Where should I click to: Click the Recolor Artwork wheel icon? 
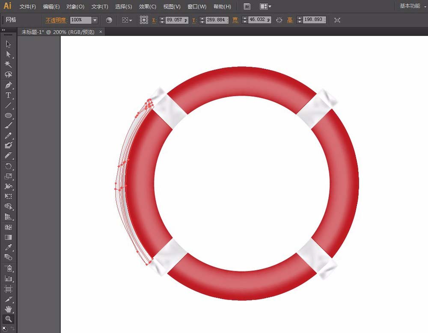point(109,20)
